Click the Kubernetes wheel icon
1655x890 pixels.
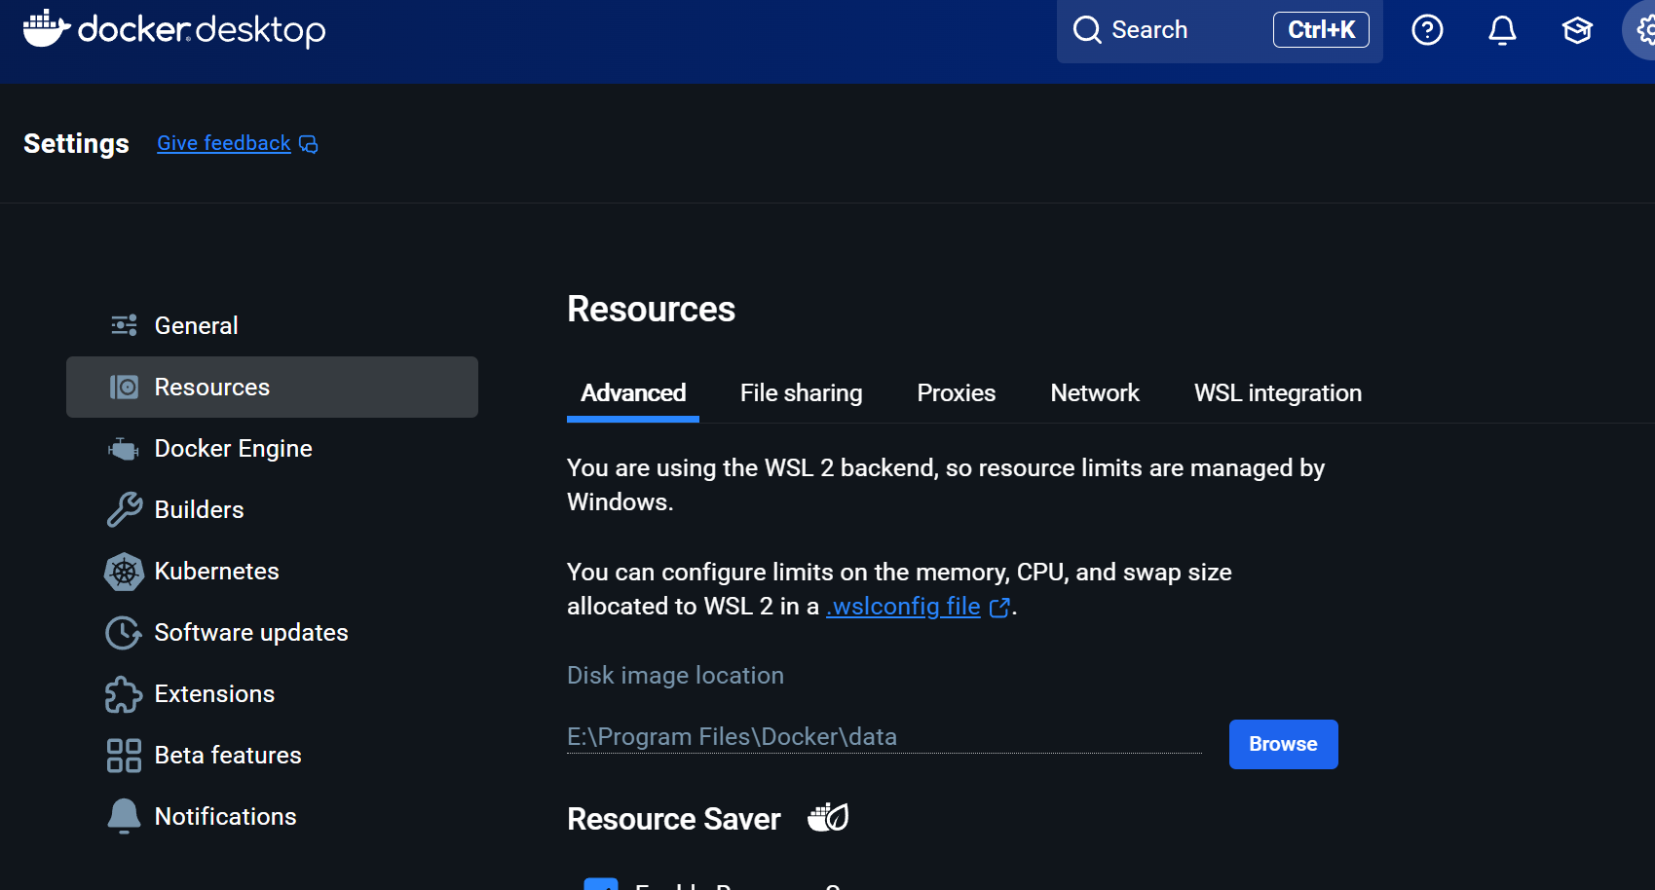pos(124,572)
